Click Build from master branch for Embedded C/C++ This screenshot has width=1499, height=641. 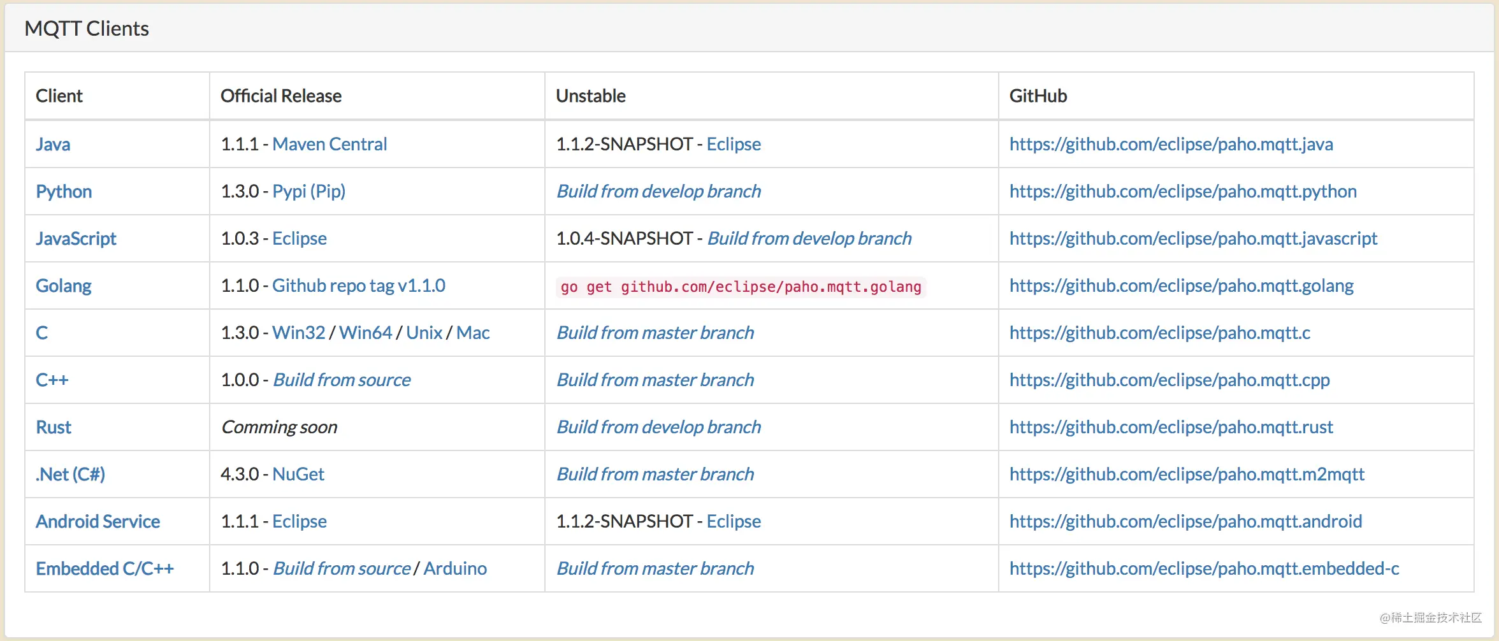655,568
